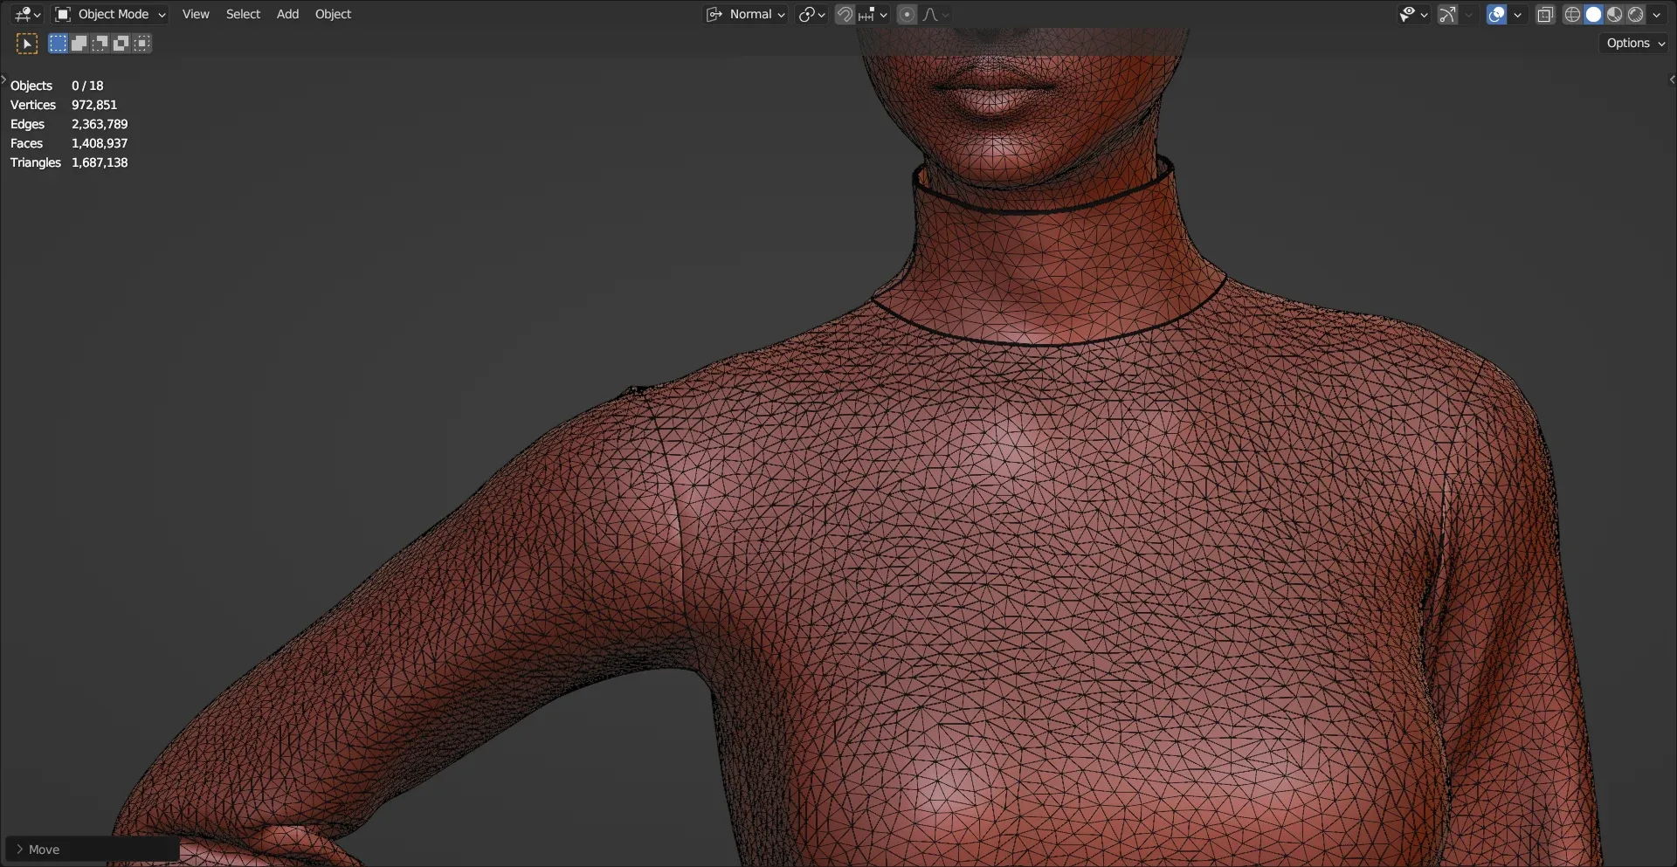Toggle show overlays button
The width and height of the screenshot is (1677, 867).
[x=1496, y=14]
